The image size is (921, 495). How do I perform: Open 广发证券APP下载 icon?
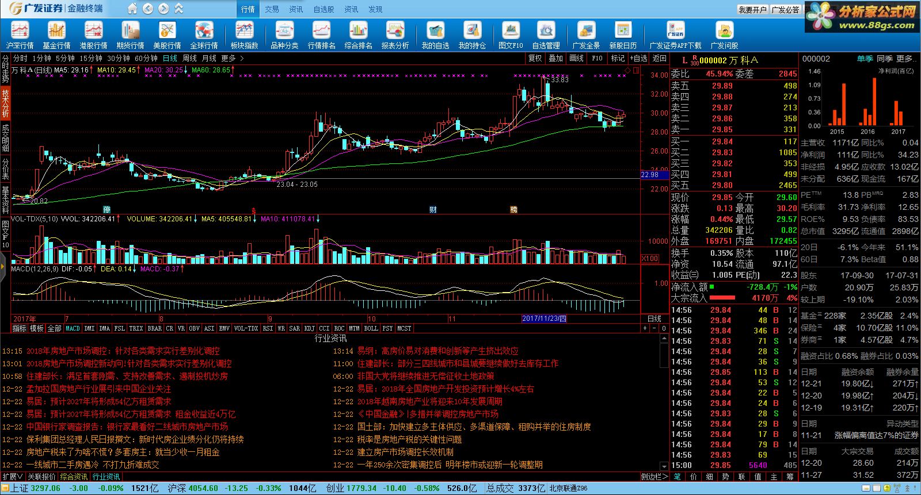tap(676, 36)
